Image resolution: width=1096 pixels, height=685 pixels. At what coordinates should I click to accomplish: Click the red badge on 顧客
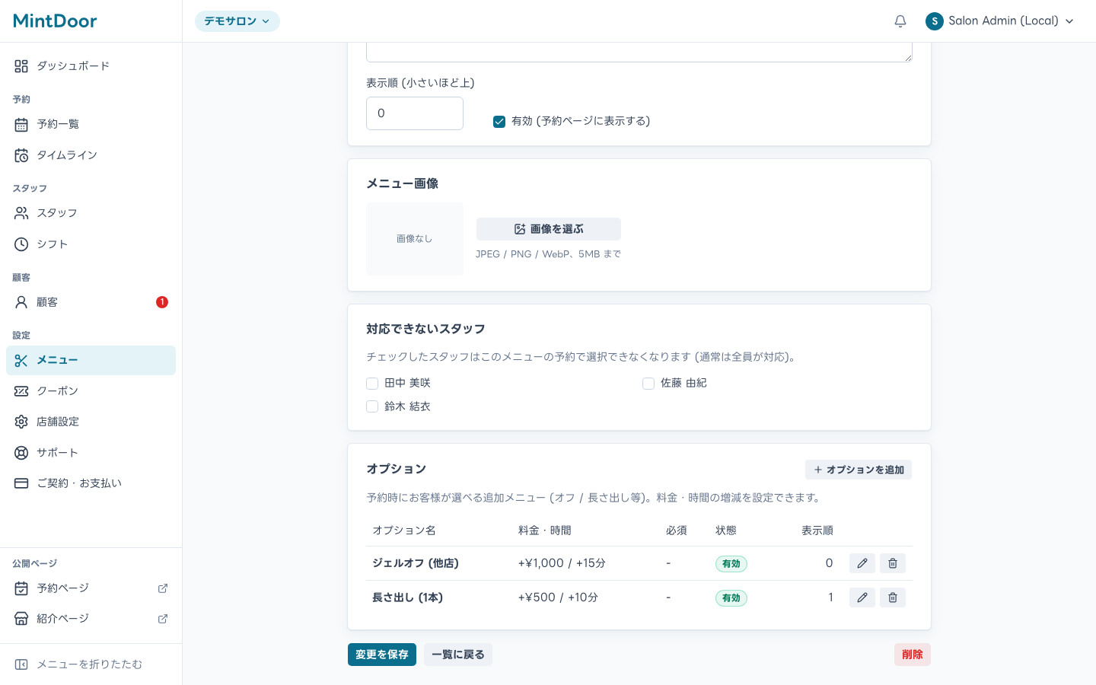pyautogui.click(x=162, y=302)
